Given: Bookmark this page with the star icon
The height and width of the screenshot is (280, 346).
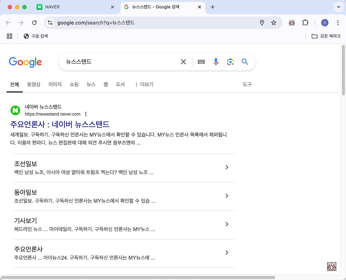Looking at the screenshot, I should tap(274, 23).
